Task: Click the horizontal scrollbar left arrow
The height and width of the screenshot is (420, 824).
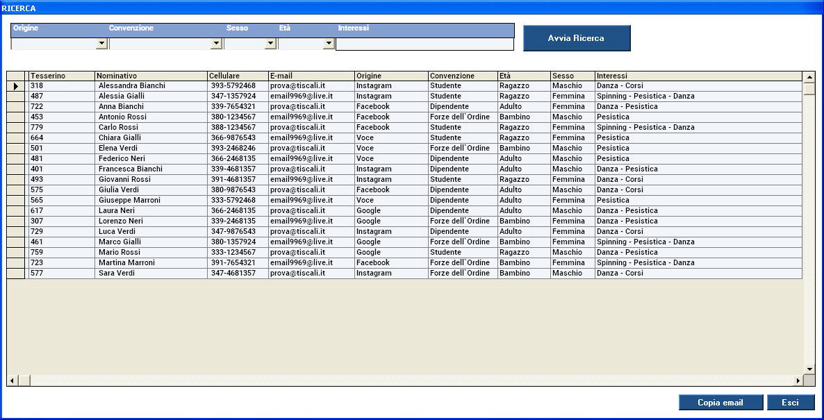Action: coord(12,380)
